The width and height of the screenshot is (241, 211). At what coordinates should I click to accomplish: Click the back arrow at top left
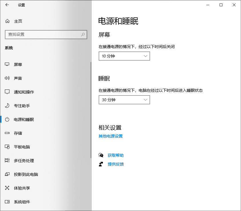[x=7, y=5]
